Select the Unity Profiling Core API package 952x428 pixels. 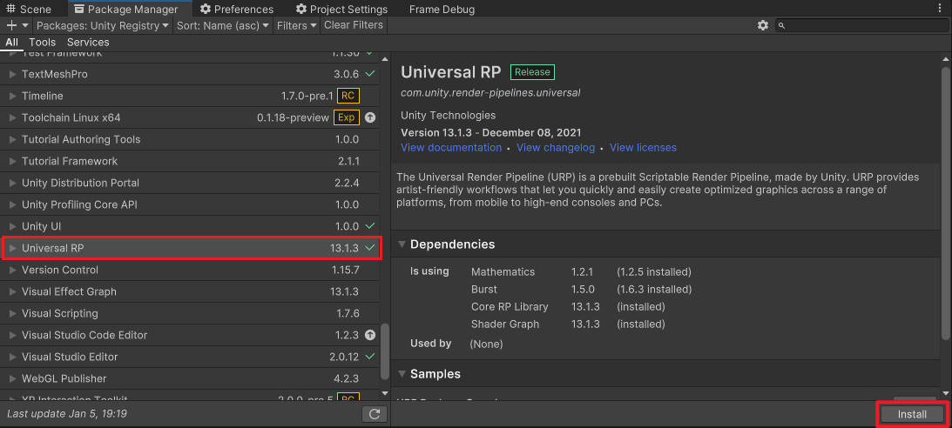191,205
